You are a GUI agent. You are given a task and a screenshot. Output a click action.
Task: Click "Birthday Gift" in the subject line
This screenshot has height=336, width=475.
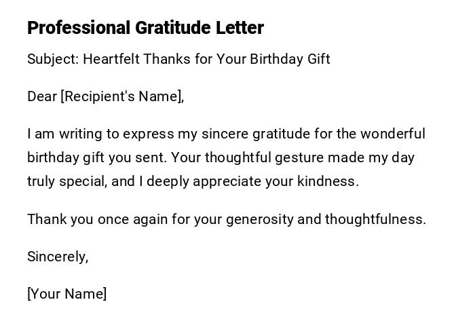[290, 59]
